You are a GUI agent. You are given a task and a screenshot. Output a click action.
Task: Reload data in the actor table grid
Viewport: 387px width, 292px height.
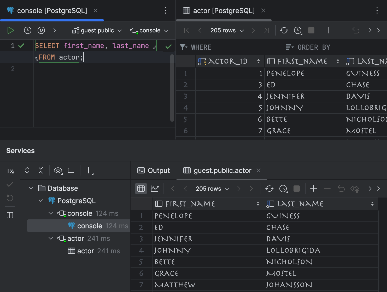tap(284, 30)
